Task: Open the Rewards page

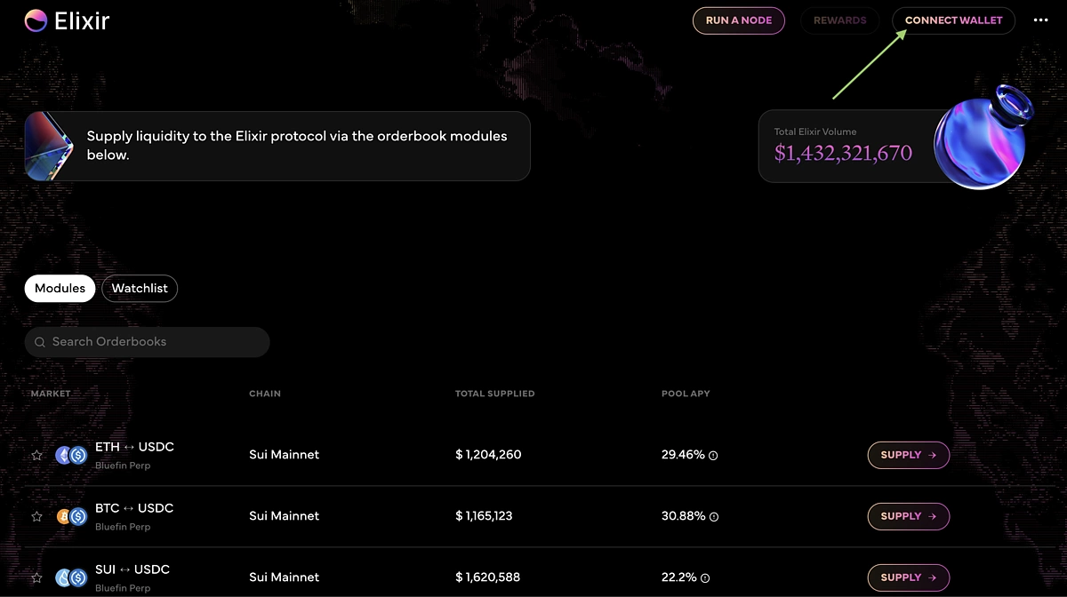Action: pos(840,20)
